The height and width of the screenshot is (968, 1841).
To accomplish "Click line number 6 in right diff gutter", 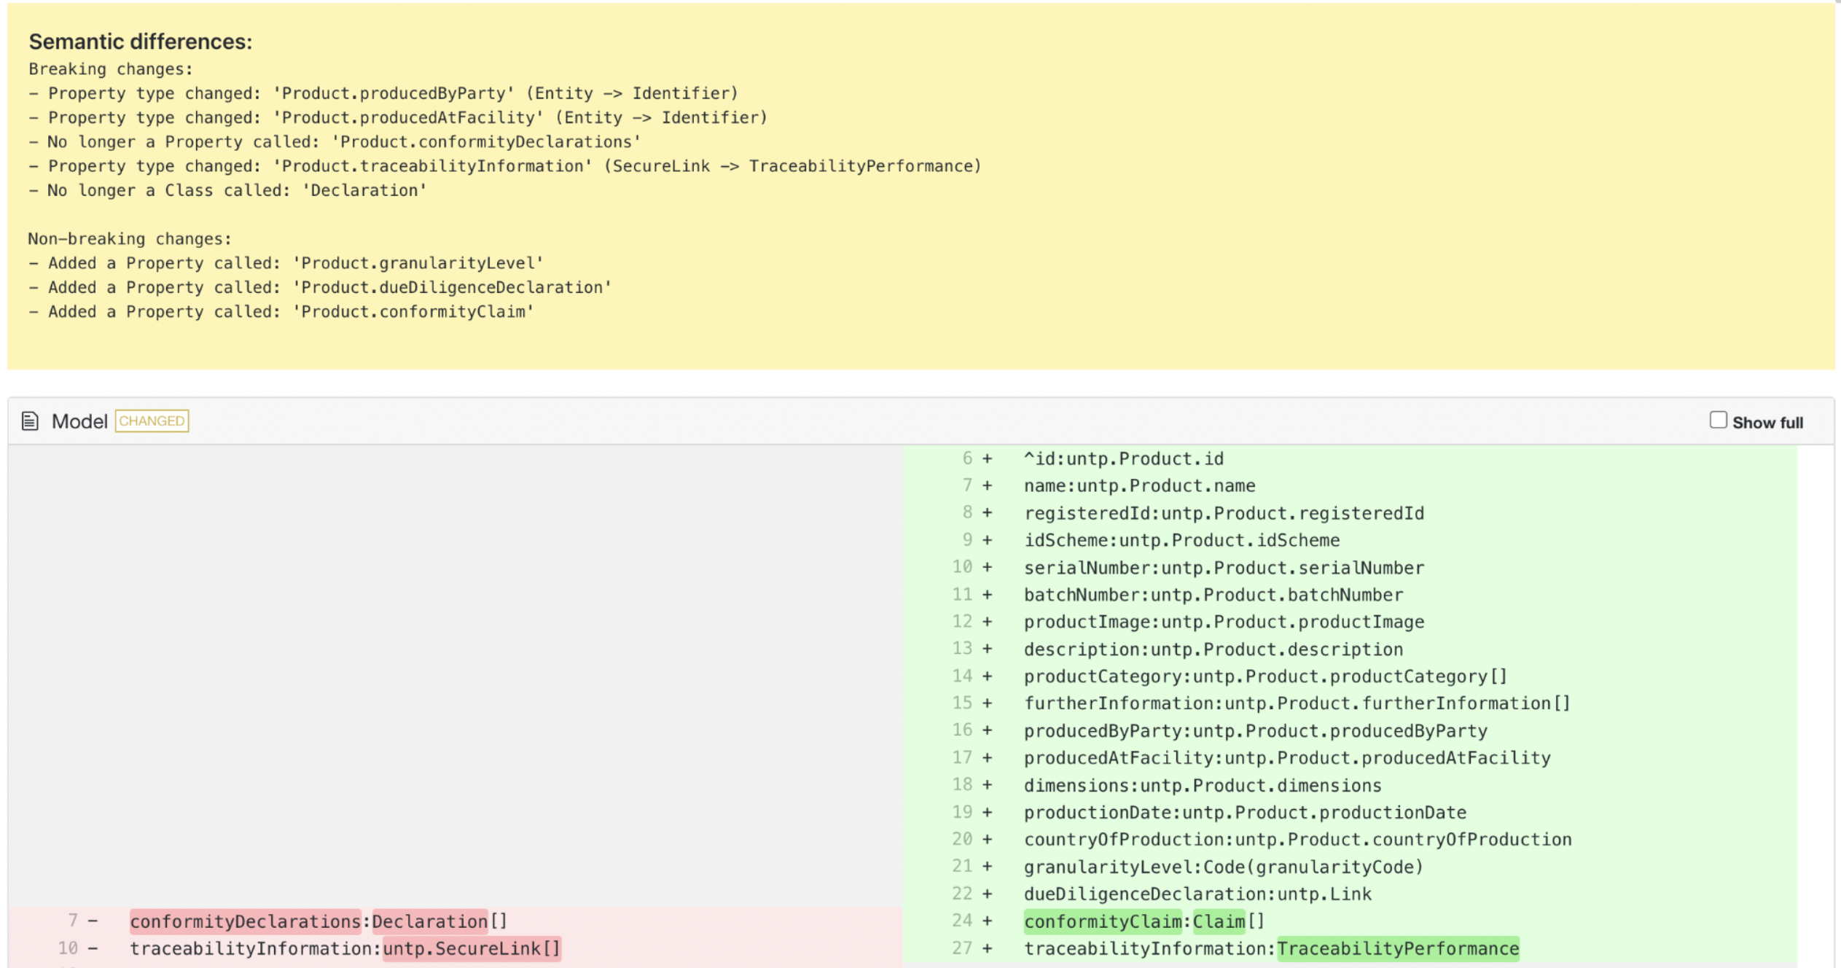I will 967,458.
